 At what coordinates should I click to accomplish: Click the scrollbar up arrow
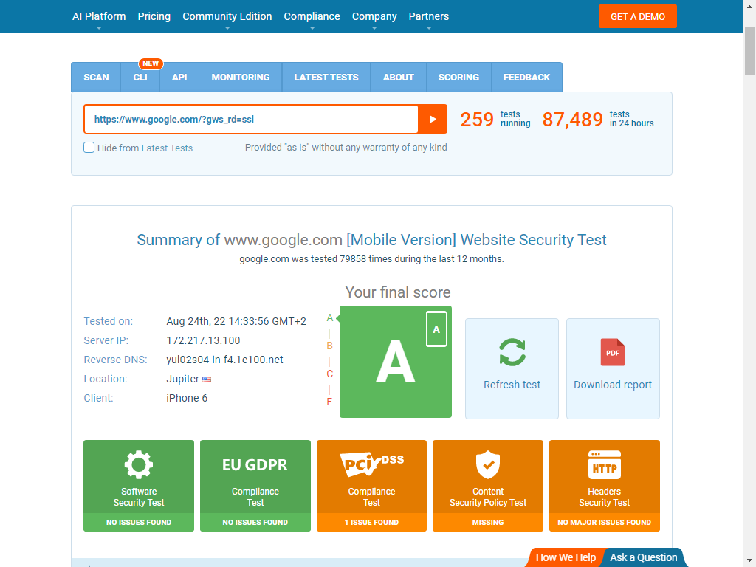750,6
